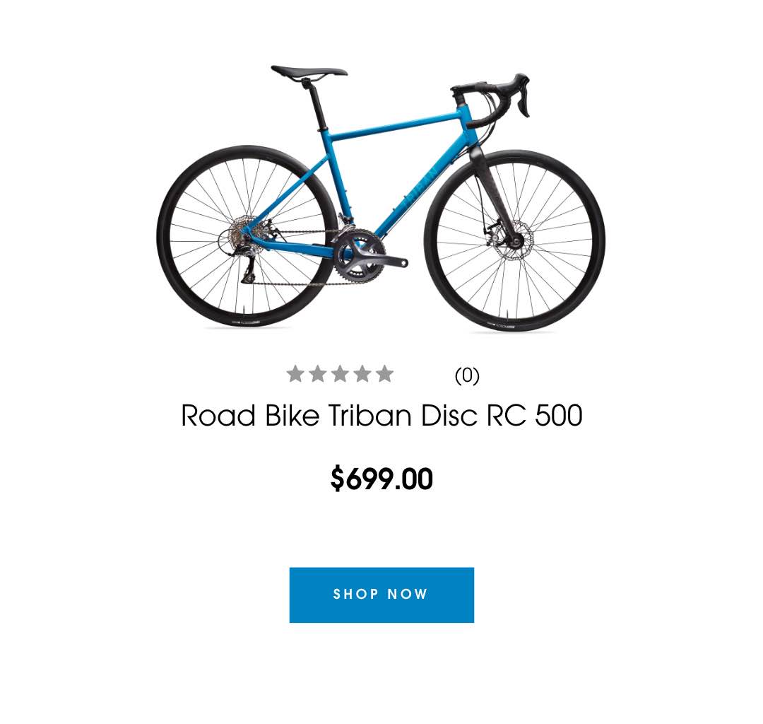This screenshot has height=724, width=763.
Task: Select the fourth rating star
Action: tap(362, 374)
